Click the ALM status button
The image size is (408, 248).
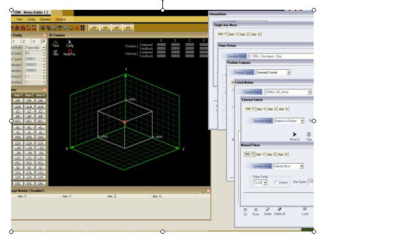coord(18,106)
